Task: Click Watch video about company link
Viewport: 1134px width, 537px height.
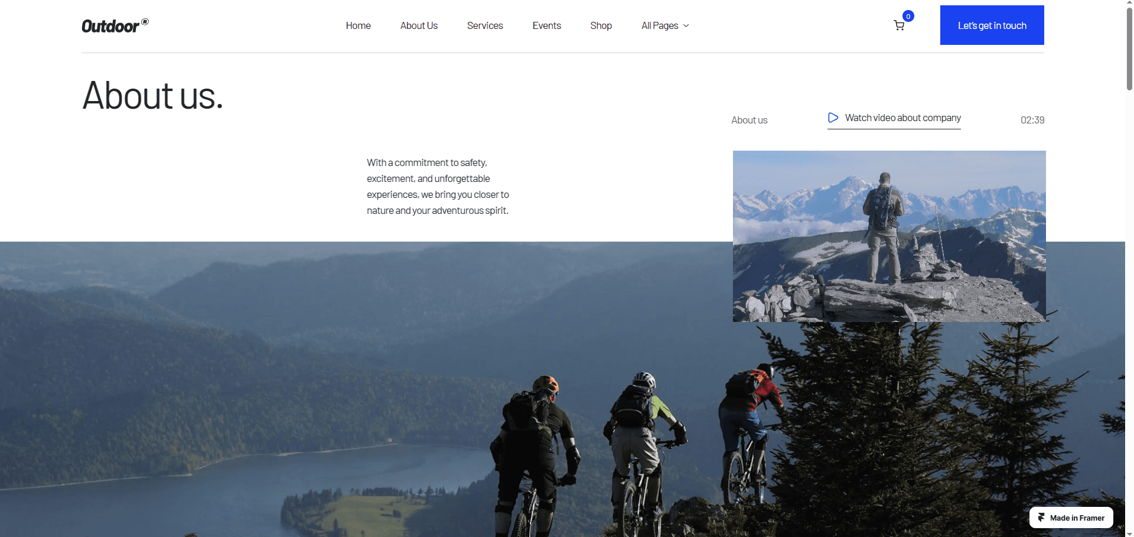Action: tap(894, 118)
